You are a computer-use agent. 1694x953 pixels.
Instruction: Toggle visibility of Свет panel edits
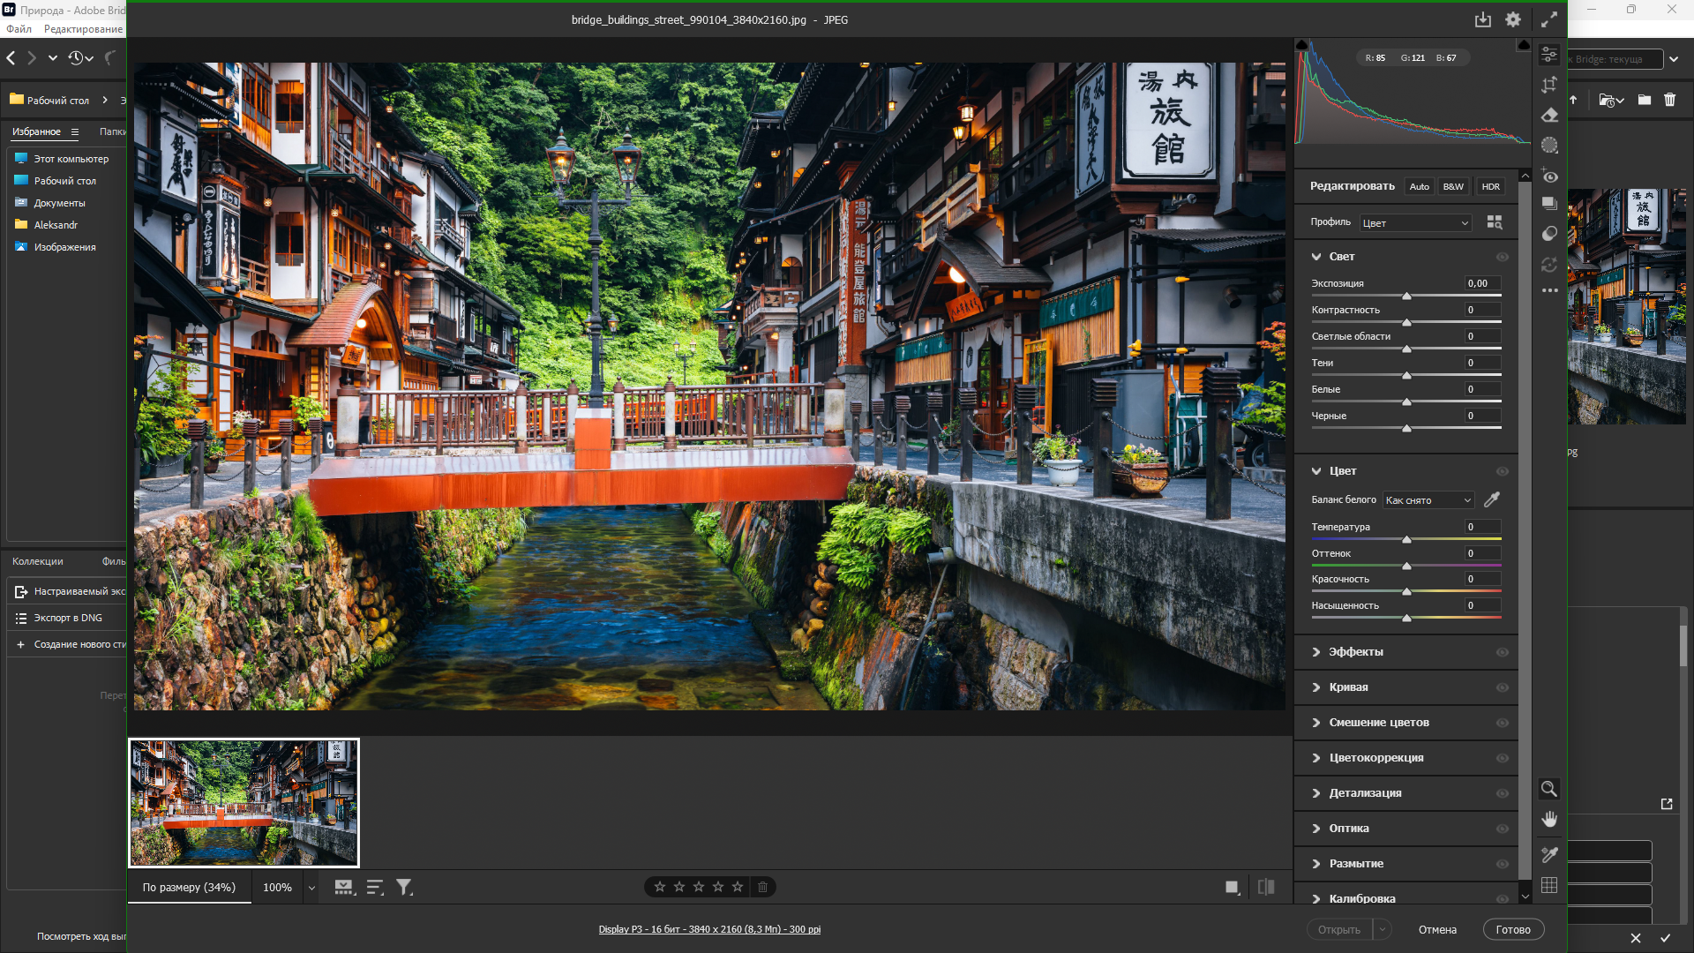pyautogui.click(x=1502, y=257)
